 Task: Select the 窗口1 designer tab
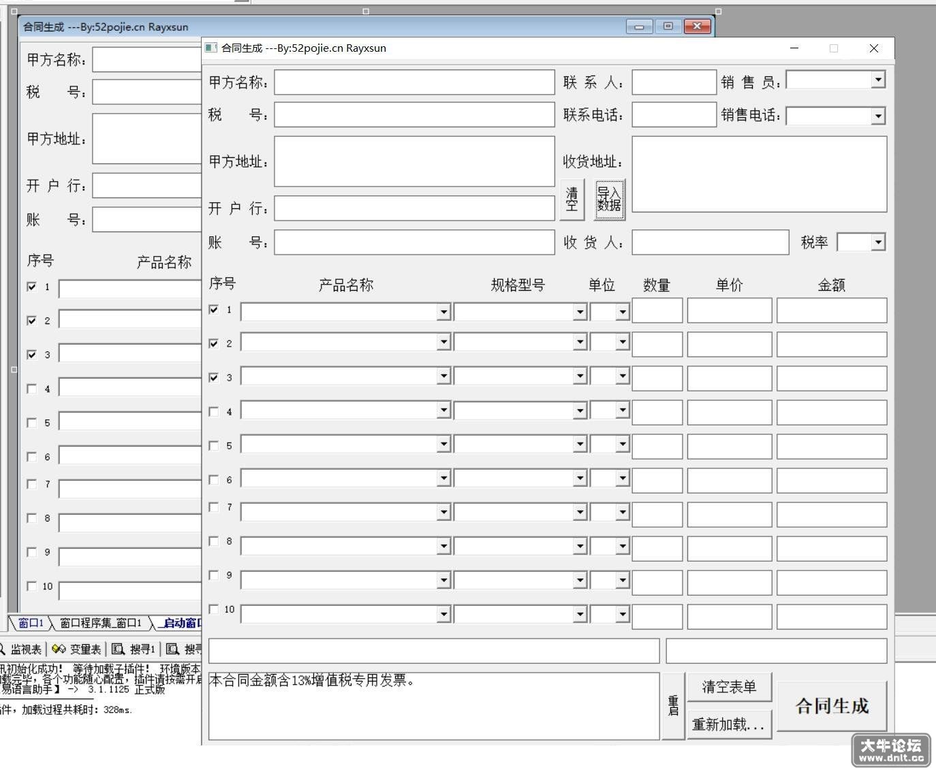(31, 623)
